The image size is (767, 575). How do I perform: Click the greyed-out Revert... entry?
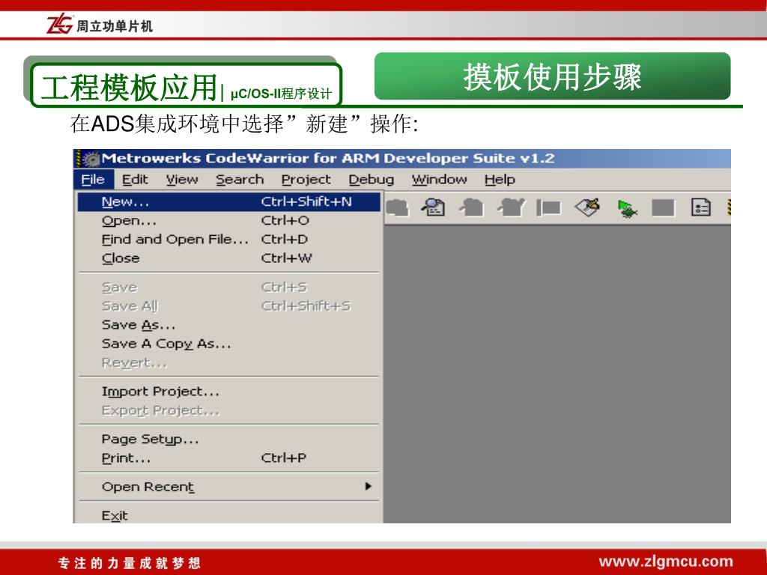229,363
